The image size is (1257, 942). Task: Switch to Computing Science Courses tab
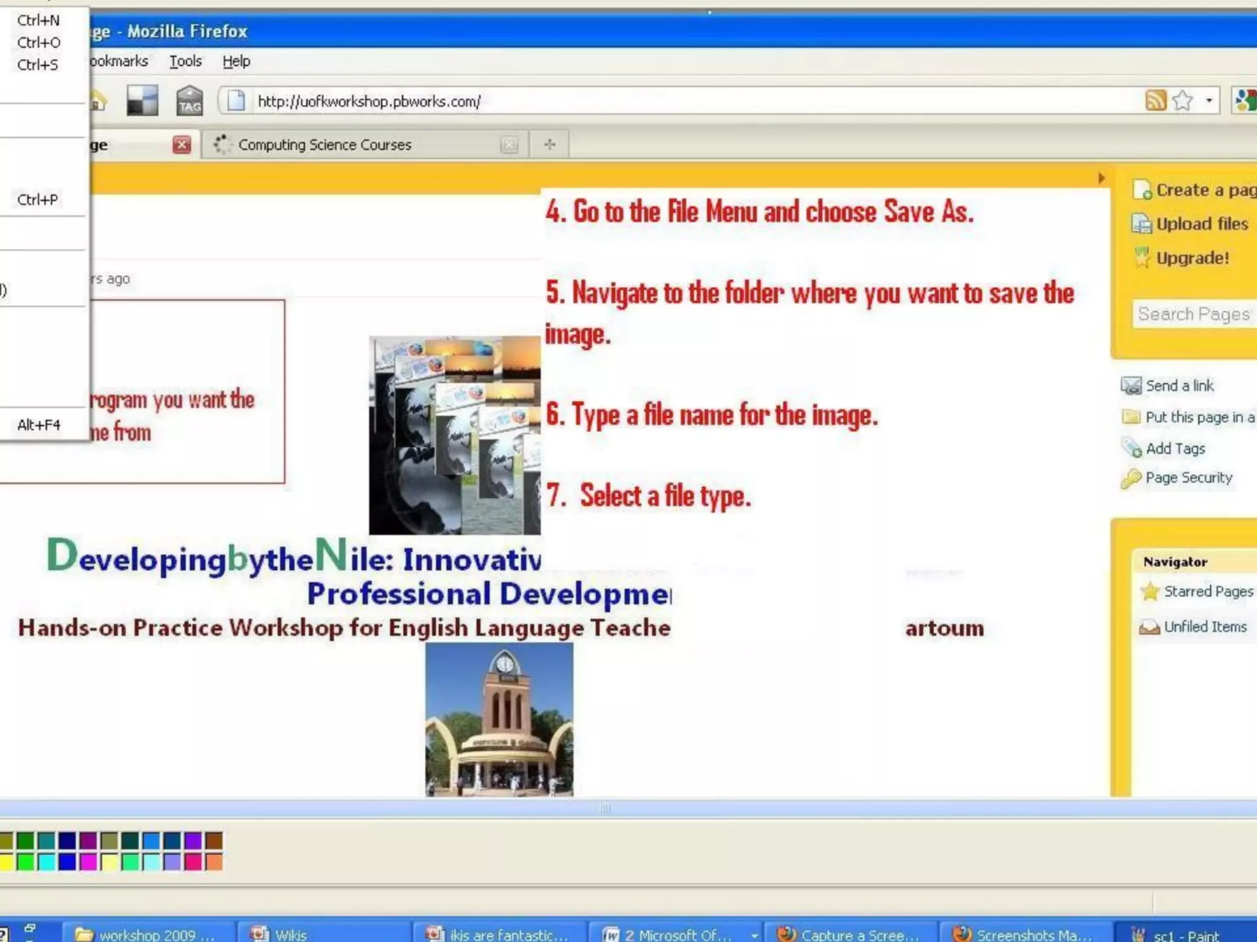coord(324,145)
